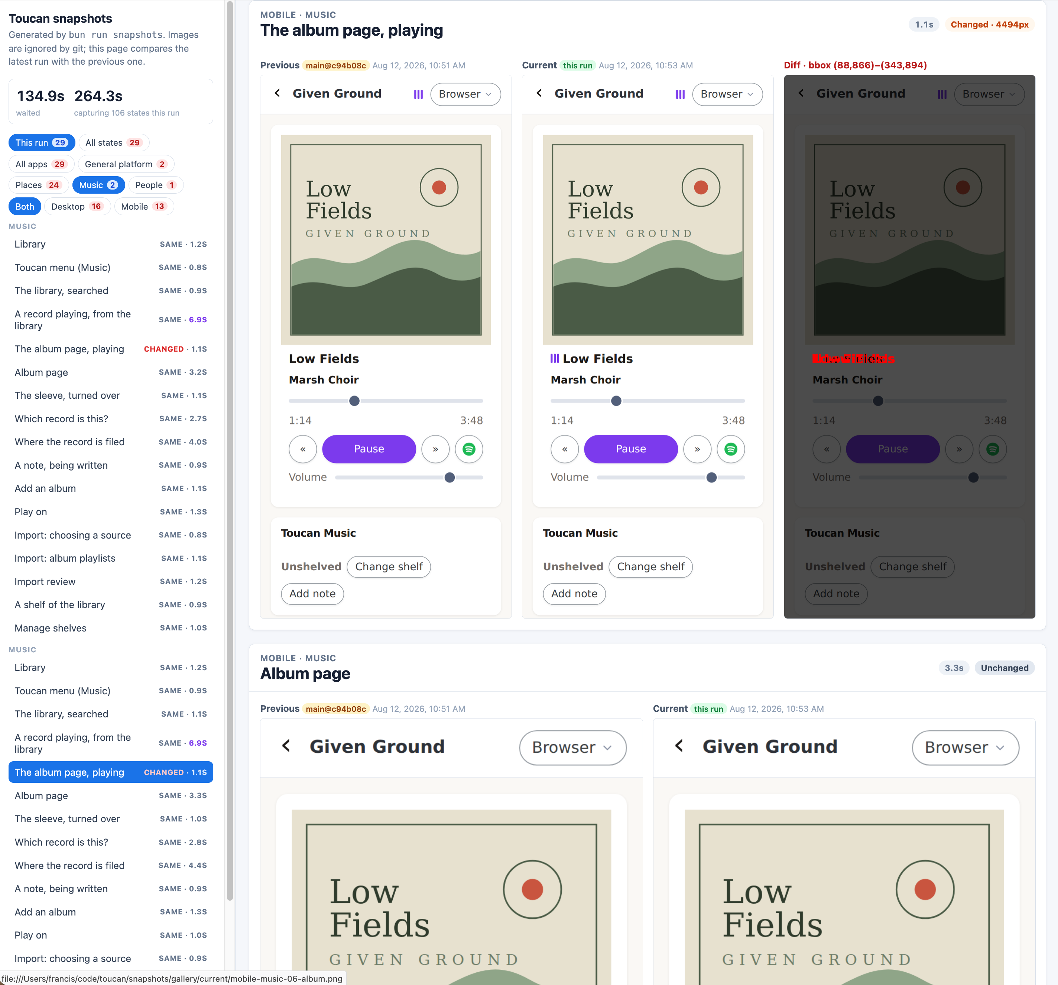Click back arrow in Previous album screenshot
The height and width of the screenshot is (985, 1058).
277,93
